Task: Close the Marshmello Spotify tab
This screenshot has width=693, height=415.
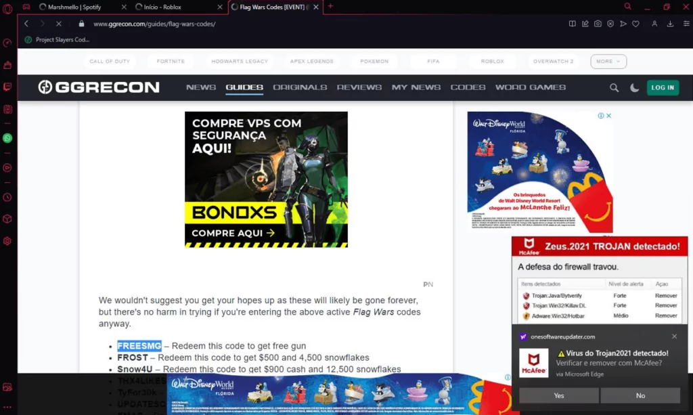Action: coord(124,7)
